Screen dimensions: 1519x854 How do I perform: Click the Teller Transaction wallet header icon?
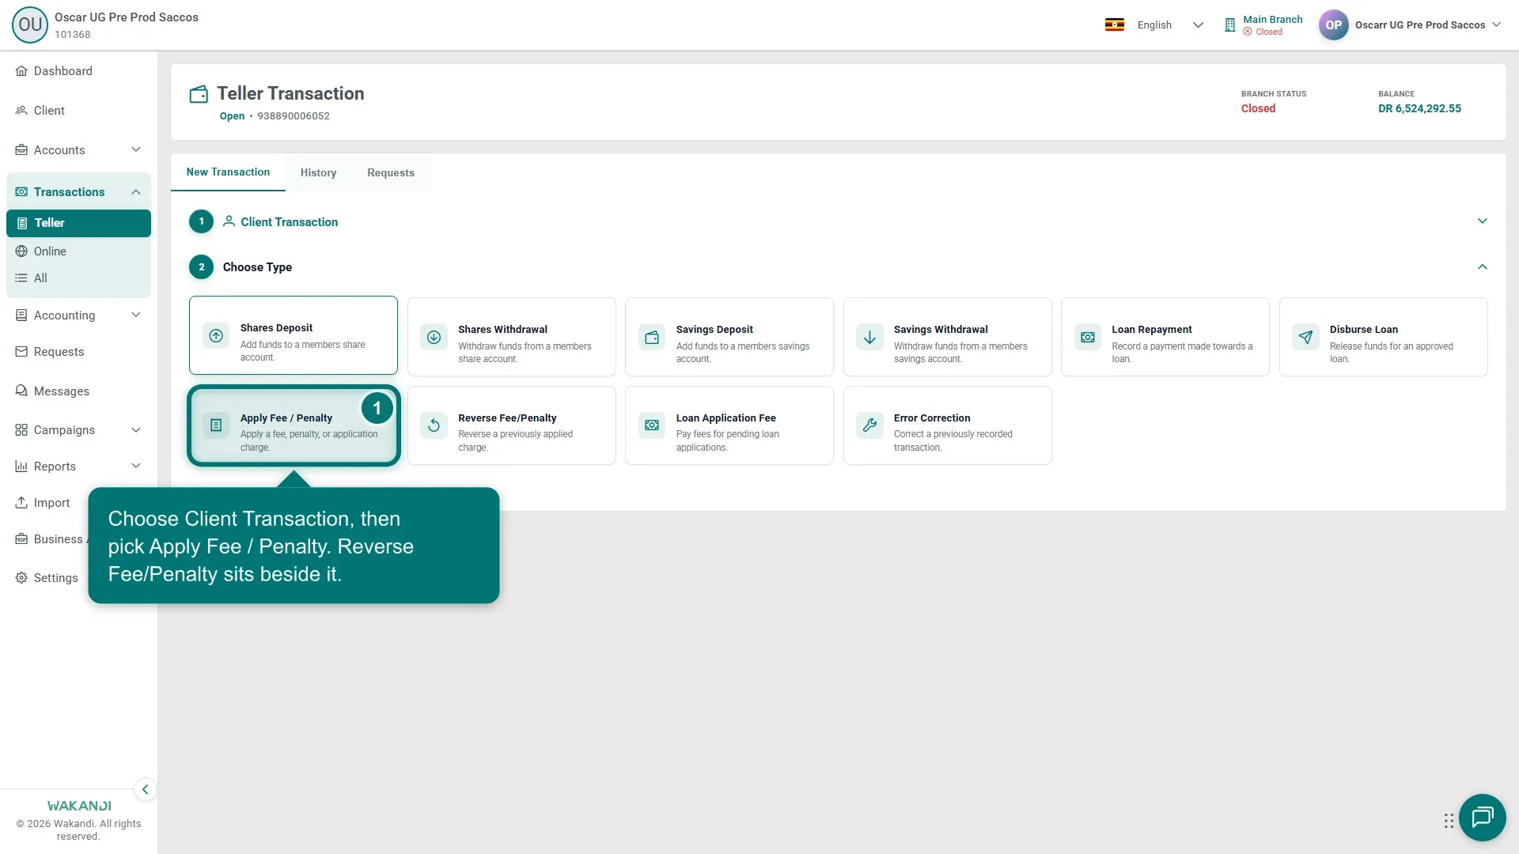point(199,94)
